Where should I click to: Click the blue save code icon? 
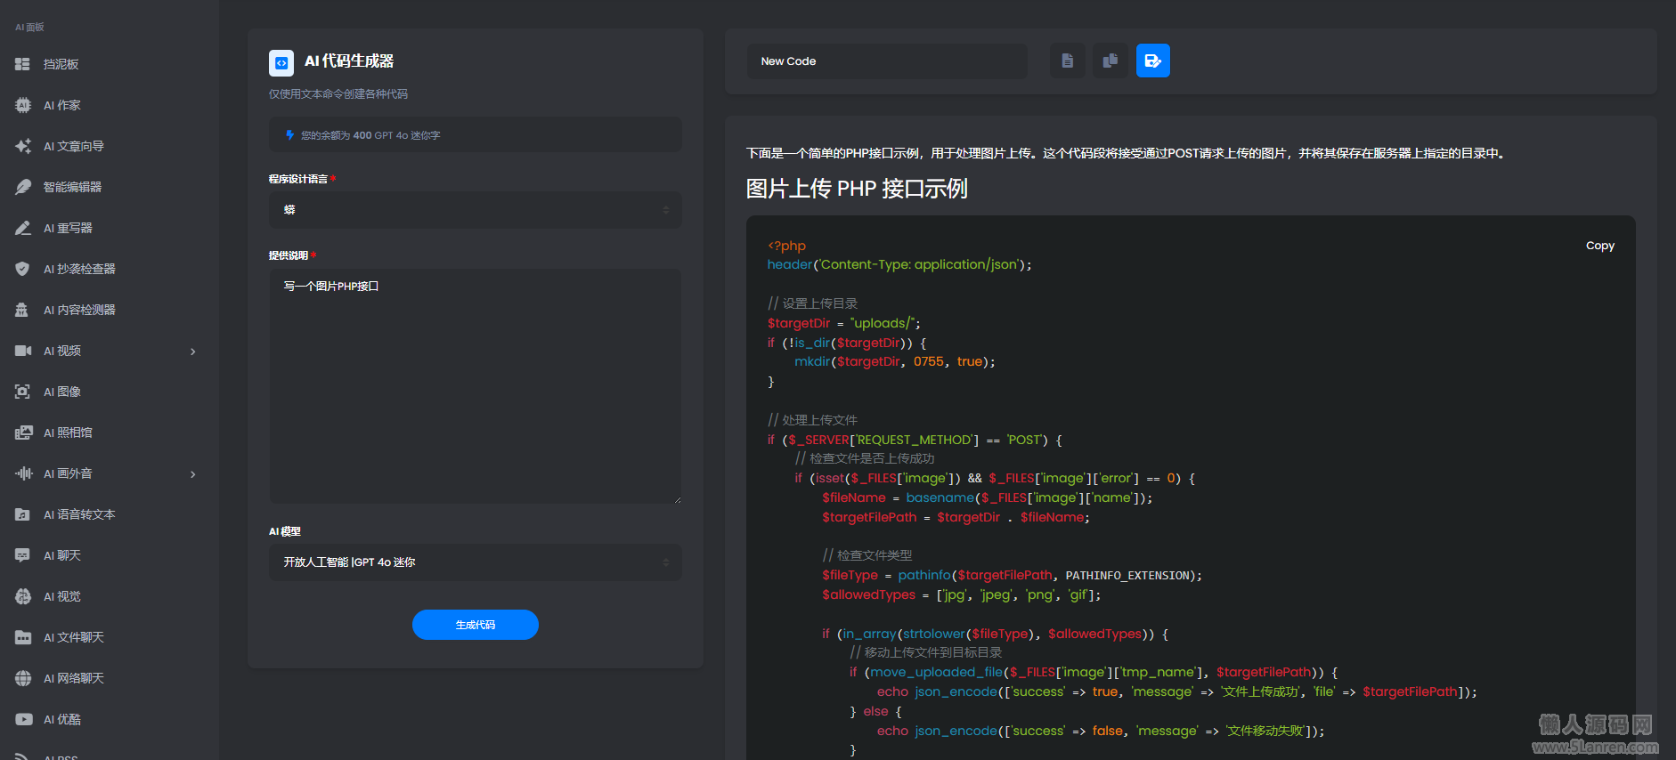click(x=1152, y=61)
